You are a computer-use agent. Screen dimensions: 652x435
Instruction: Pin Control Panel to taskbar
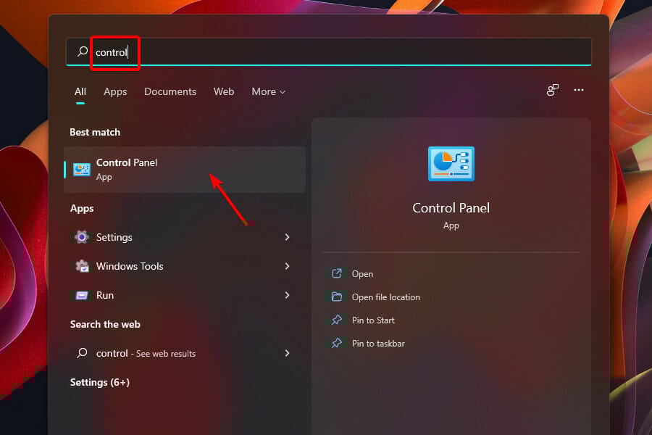[378, 344]
